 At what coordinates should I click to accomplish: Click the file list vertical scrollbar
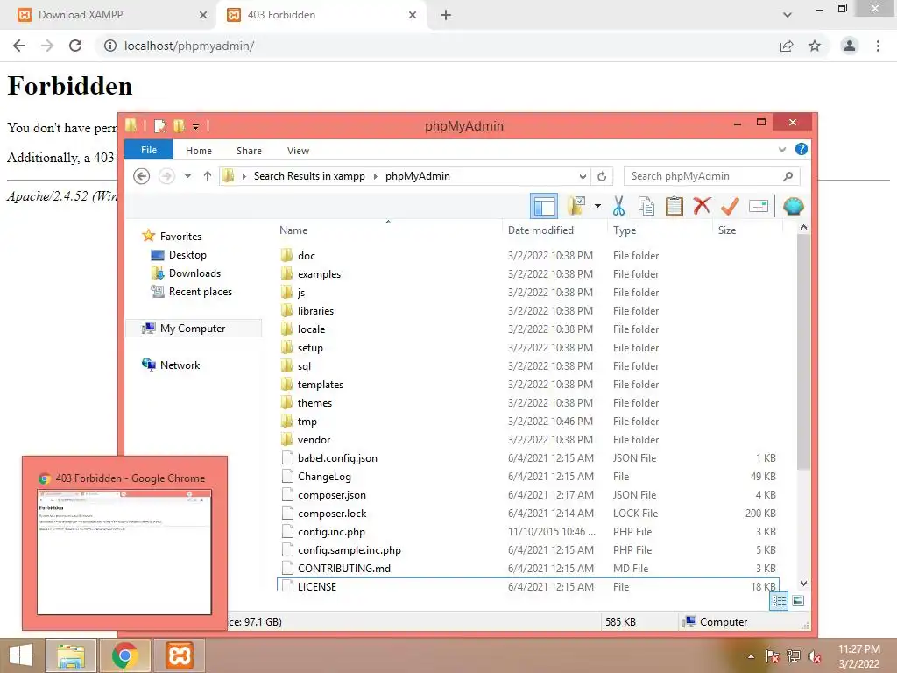[x=803, y=352]
